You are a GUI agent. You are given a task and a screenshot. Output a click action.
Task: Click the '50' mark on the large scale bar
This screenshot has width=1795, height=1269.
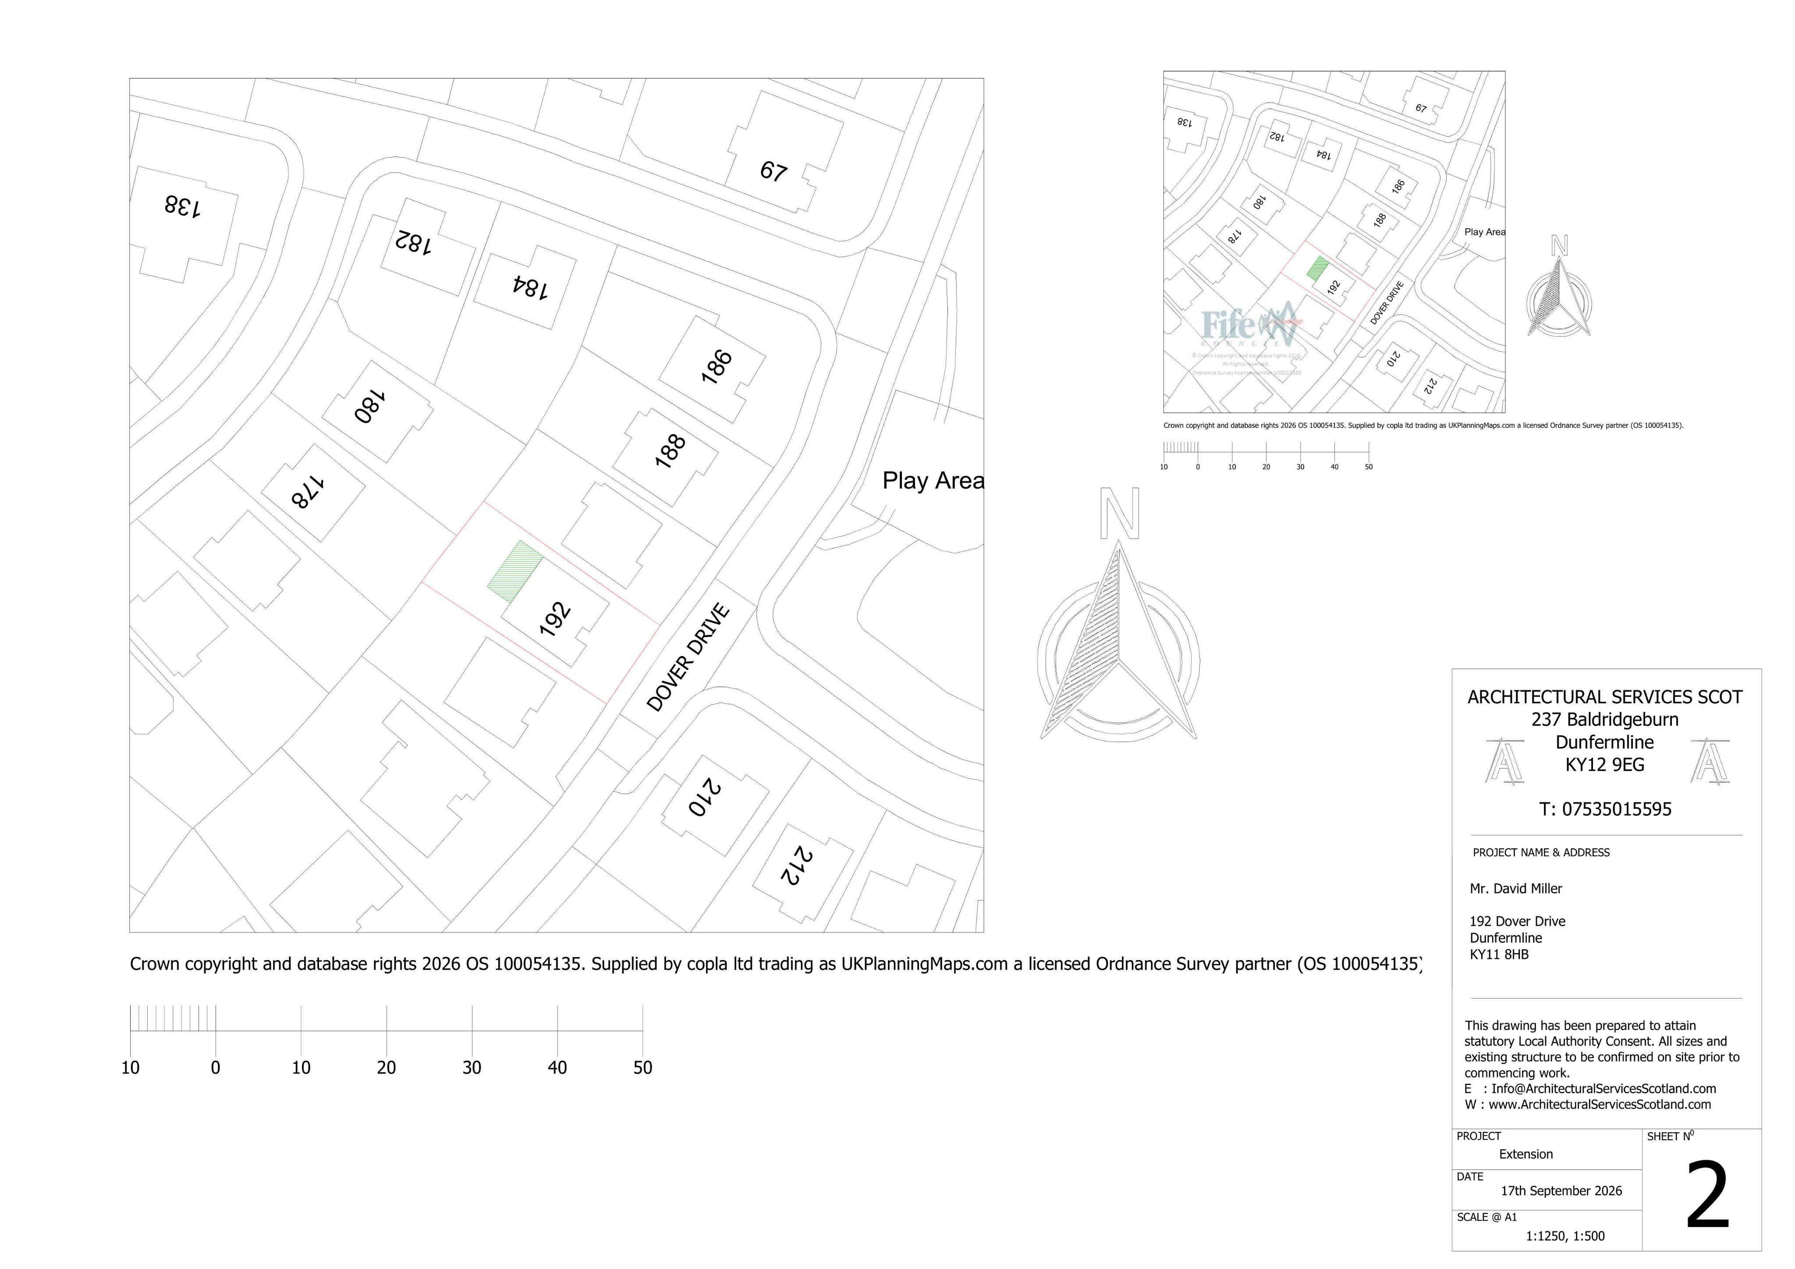click(x=642, y=1067)
